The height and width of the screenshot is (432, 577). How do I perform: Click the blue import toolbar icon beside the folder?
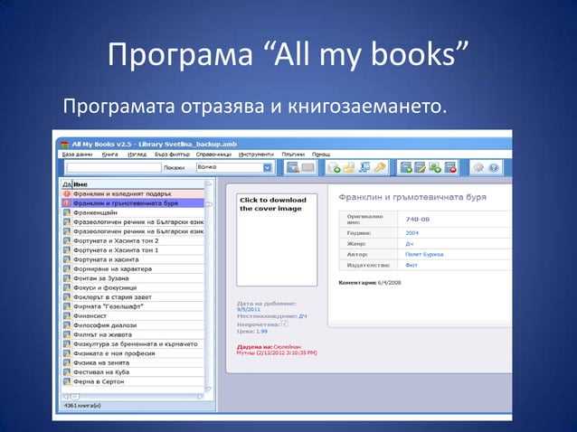pyautogui.click(x=364, y=168)
